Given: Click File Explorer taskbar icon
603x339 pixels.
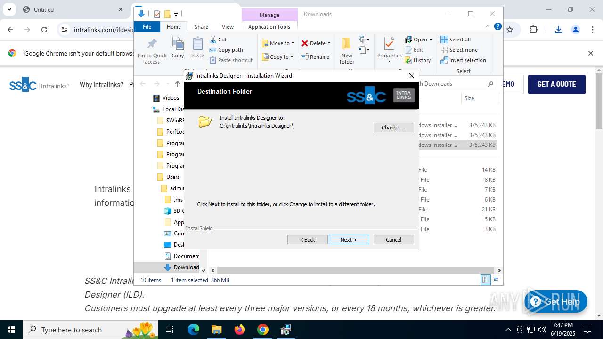Looking at the screenshot, I should 216,330.
